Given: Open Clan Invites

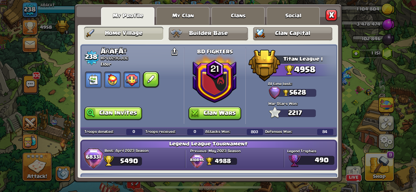Looking at the screenshot, I should 113,113.
